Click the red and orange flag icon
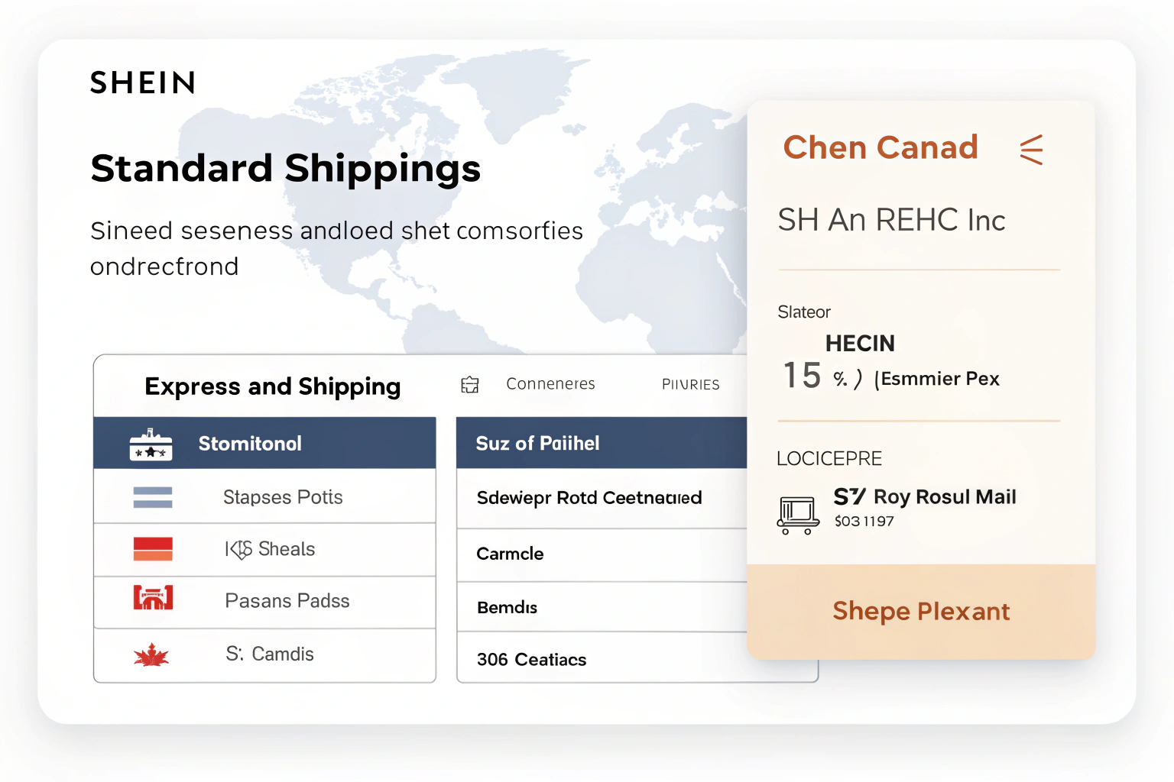 (153, 549)
